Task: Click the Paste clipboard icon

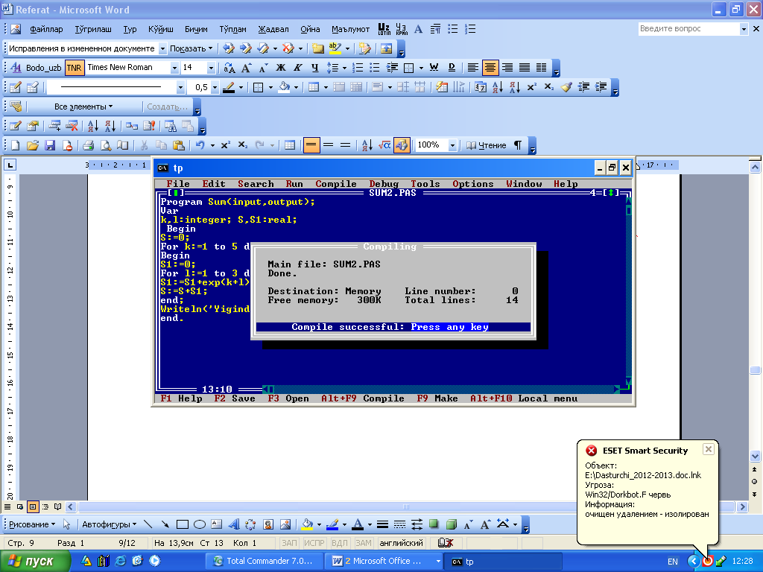Action: pyautogui.click(x=178, y=145)
